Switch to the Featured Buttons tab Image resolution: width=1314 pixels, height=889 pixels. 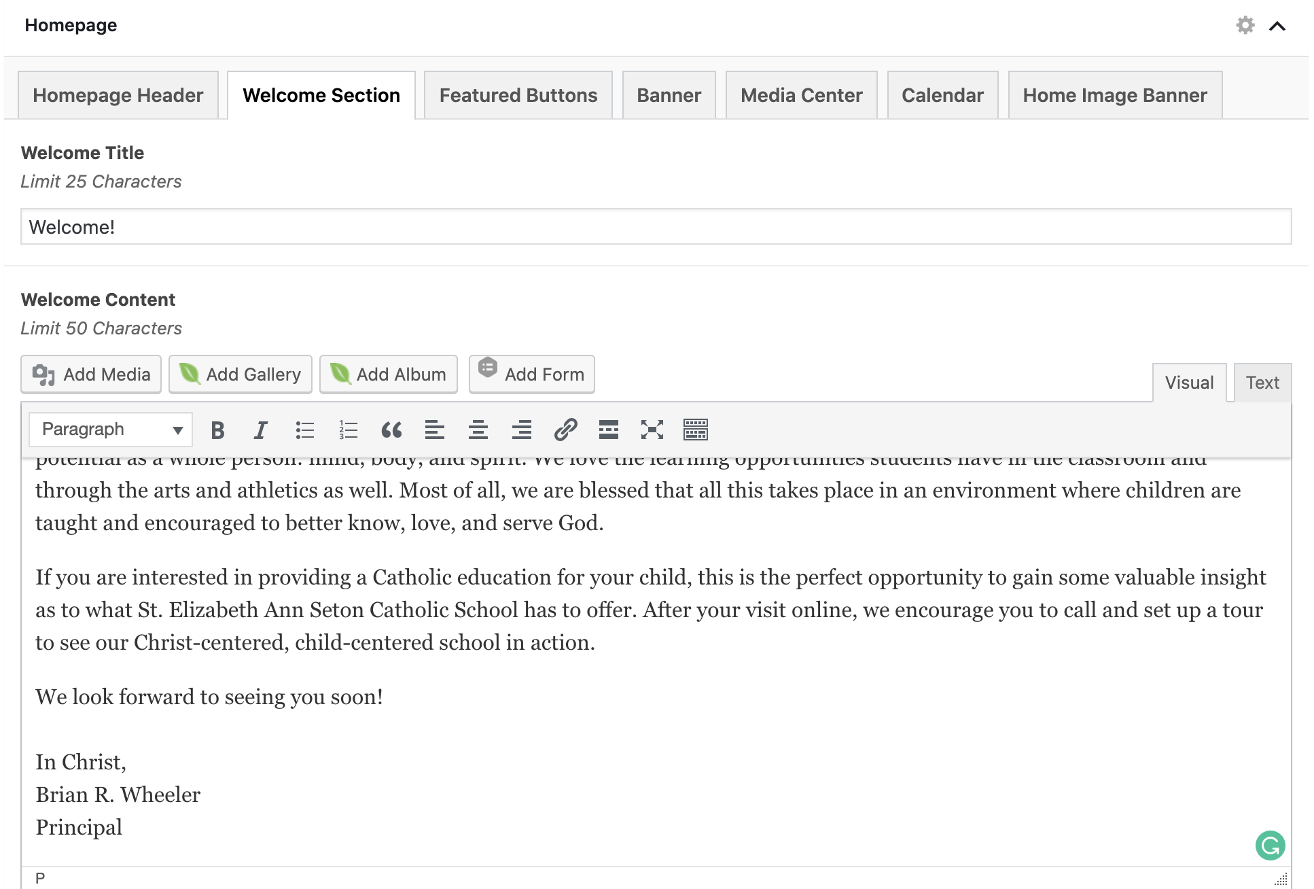coord(518,95)
